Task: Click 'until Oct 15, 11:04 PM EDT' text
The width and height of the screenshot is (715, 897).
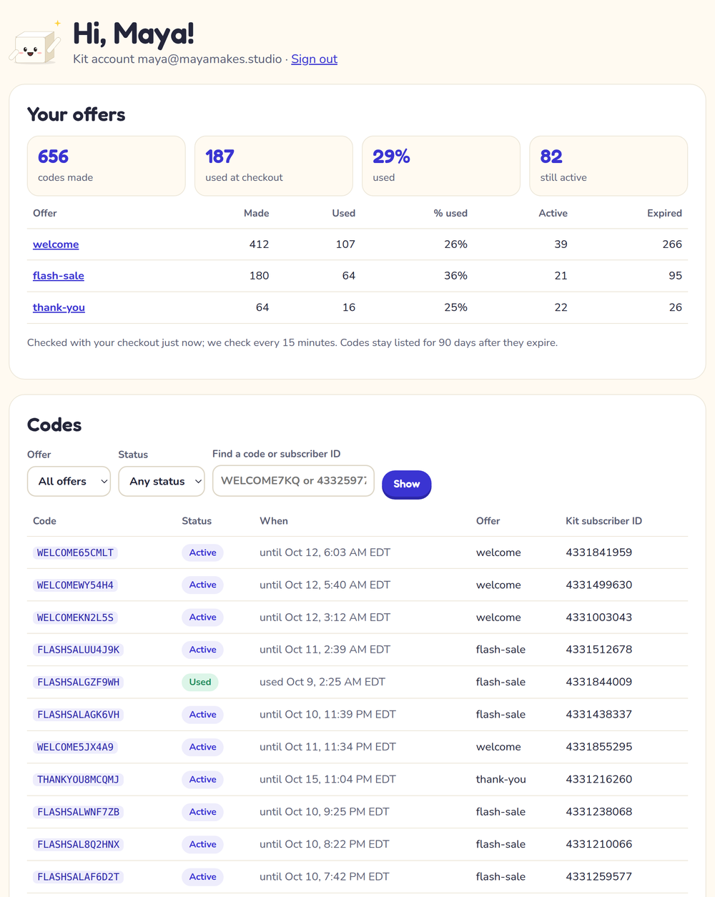Action: click(x=327, y=779)
